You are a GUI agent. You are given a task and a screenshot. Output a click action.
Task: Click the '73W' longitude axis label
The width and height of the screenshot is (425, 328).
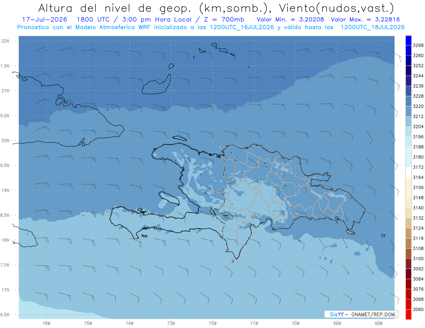[x=171, y=323]
